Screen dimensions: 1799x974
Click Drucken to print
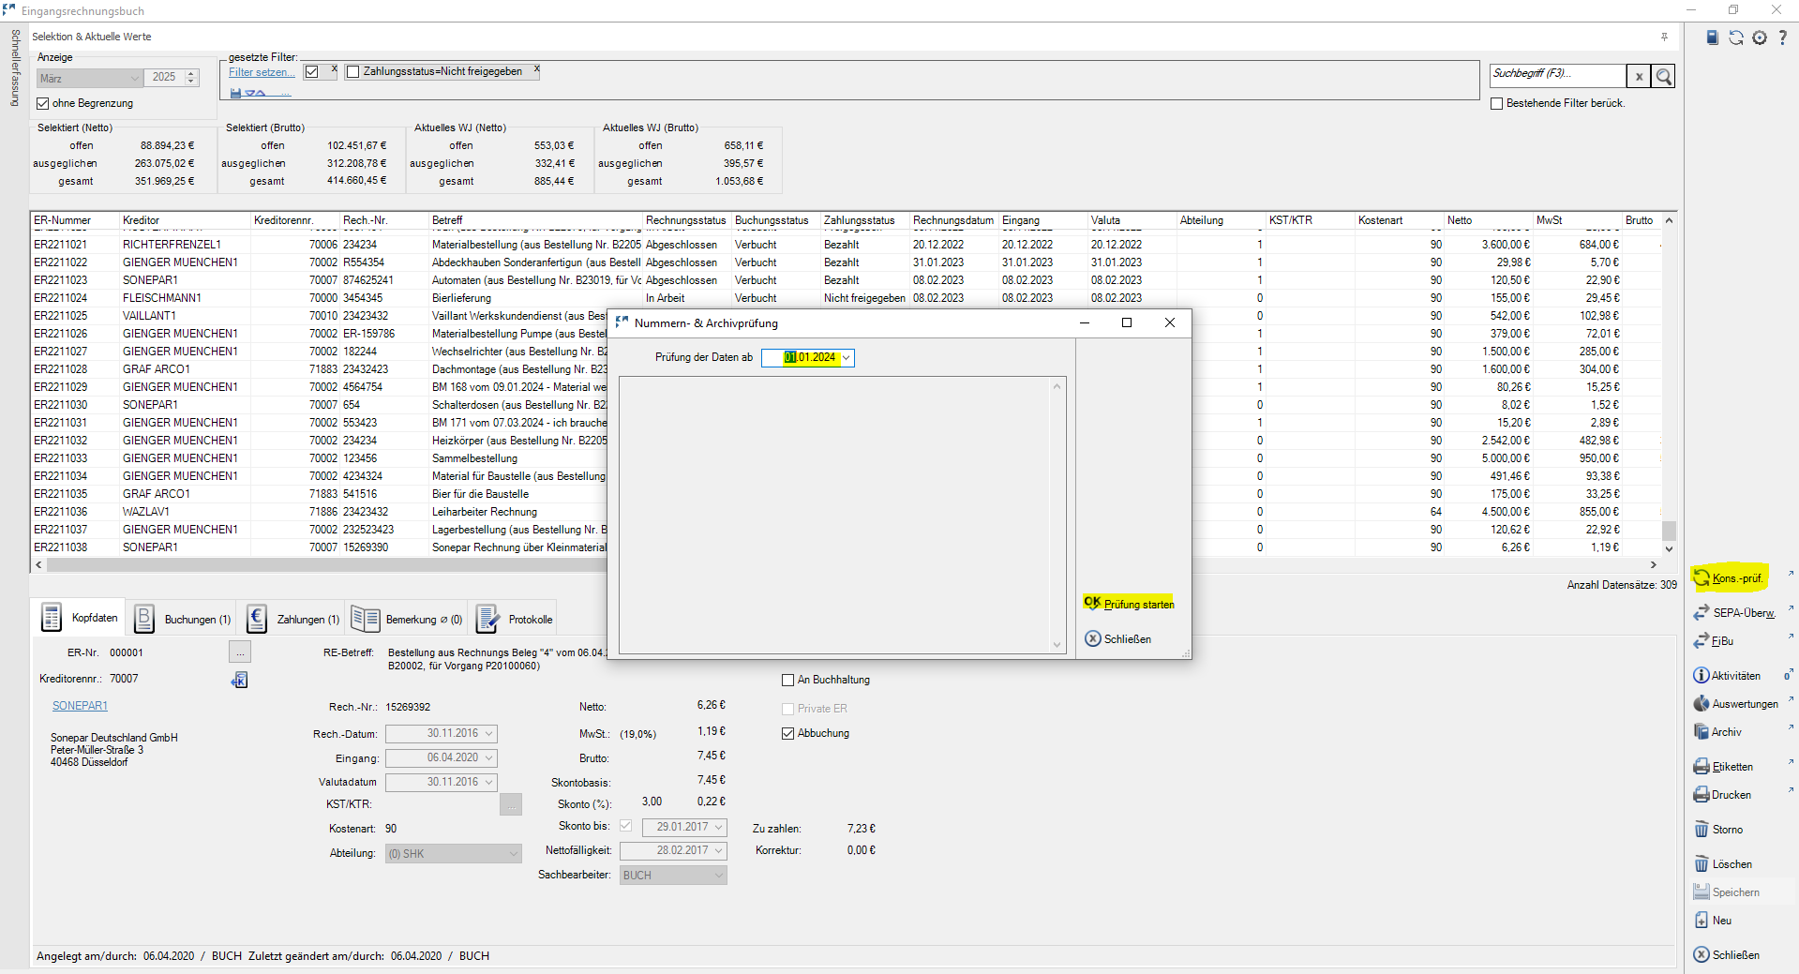1722,794
